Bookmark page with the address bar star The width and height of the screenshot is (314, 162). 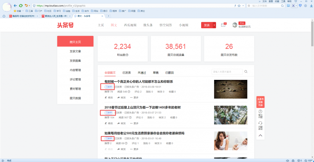pyautogui.click(x=239, y=6)
